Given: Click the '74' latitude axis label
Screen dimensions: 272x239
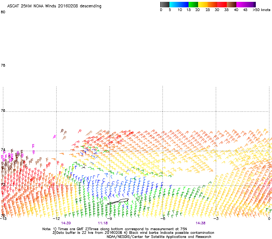Looking at the screenshot, I should [3, 150].
